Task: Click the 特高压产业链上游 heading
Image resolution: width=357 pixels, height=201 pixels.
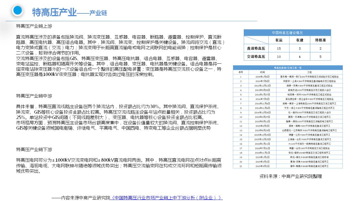Action: coord(34,26)
